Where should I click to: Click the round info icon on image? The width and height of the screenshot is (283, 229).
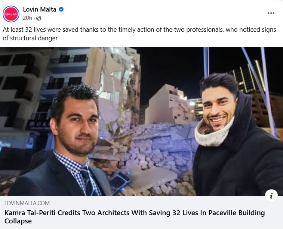click(x=271, y=195)
